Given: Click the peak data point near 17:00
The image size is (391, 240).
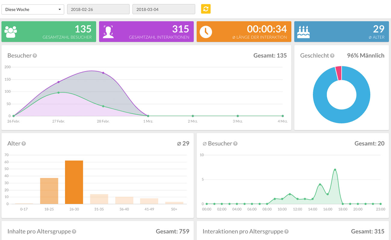Looking at the screenshot, I should 335,170.
